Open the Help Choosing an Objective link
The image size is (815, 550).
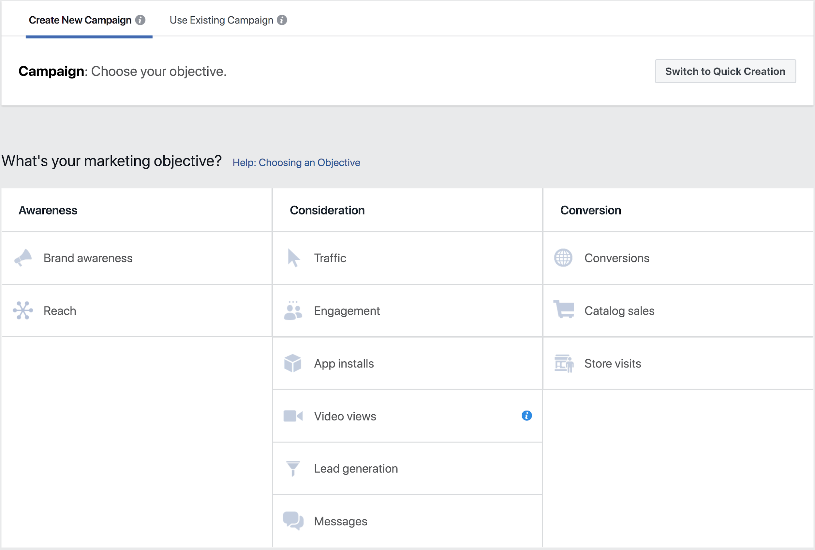[x=296, y=162]
